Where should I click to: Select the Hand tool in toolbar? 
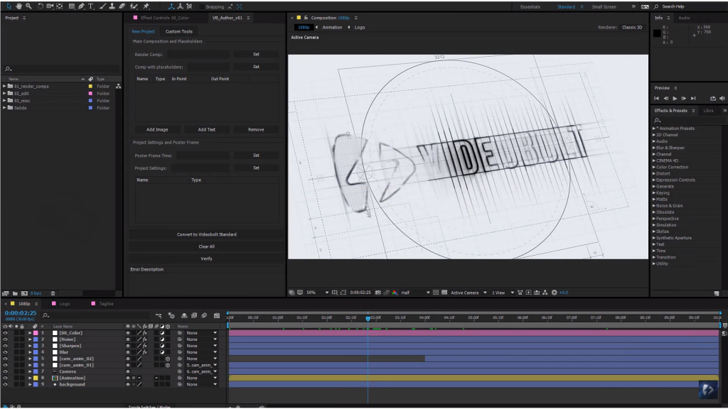18,6
